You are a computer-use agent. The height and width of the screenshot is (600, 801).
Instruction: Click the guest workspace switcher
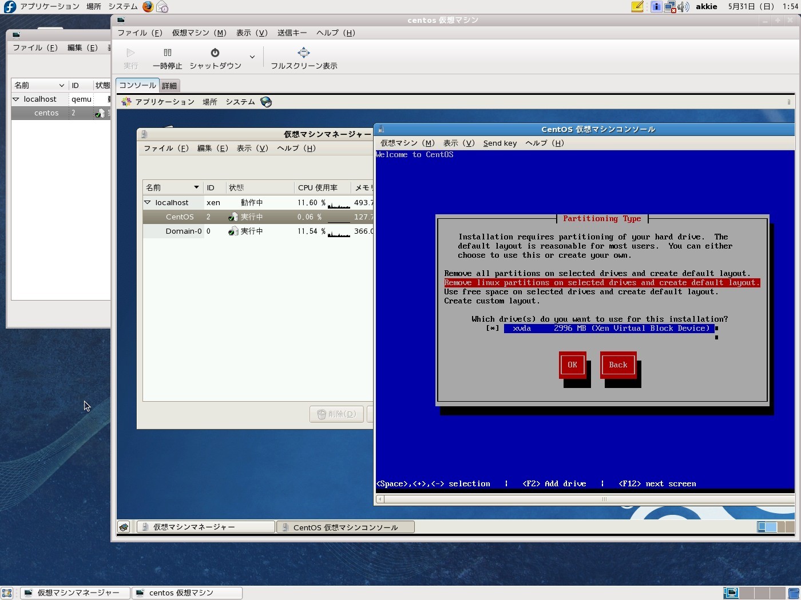pyautogui.click(x=775, y=527)
